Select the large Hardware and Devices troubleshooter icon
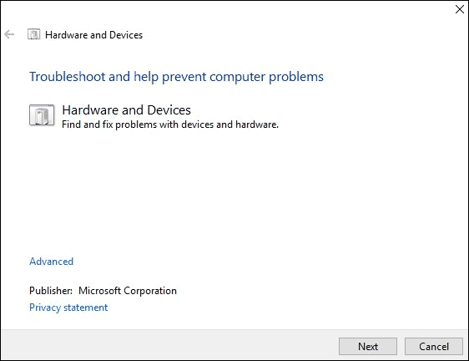This screenshot has width=469, height=361. pyautogui.click(x=42, y=115)
